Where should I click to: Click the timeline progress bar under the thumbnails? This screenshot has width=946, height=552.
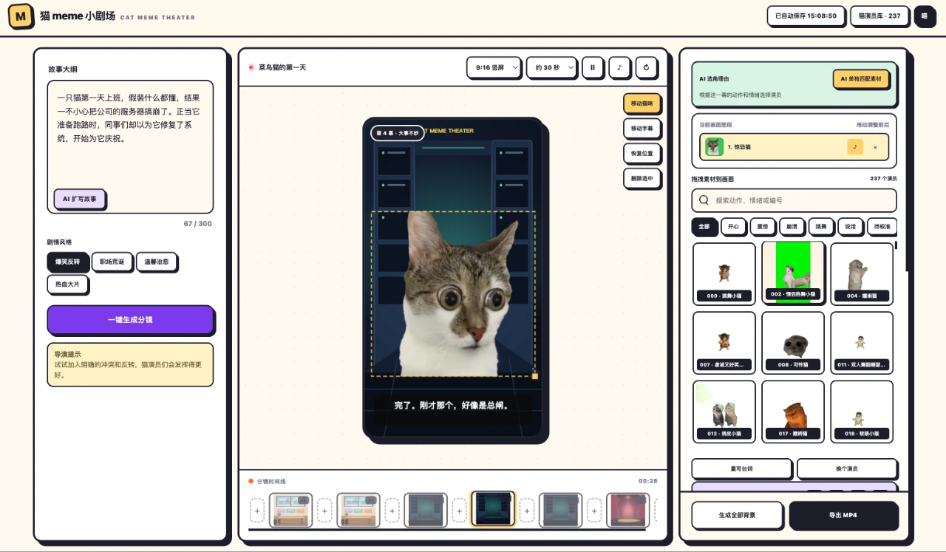click(447, 530)
